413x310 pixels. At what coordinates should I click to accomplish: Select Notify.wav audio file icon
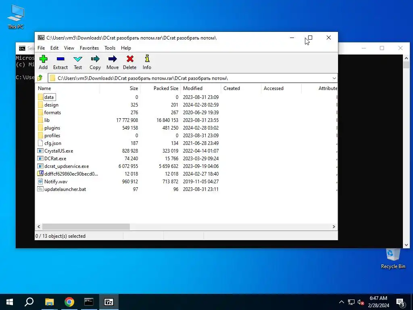tap(40, 181)
